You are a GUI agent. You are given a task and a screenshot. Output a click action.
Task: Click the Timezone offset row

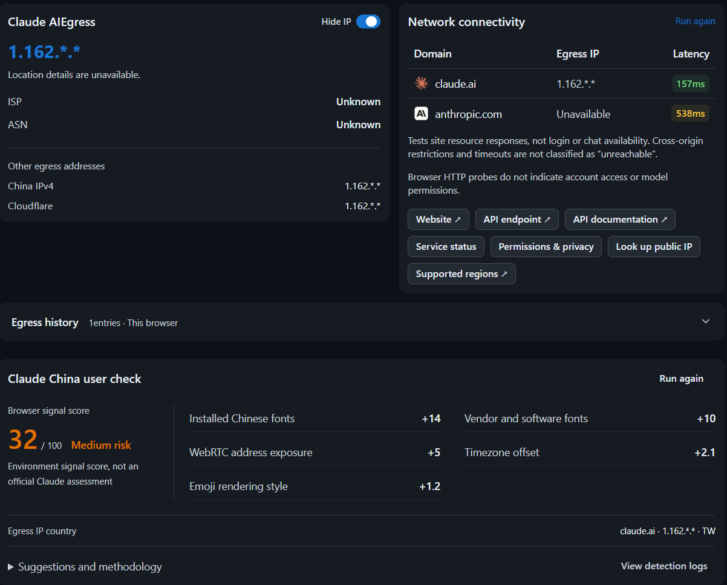coord(590,453)
